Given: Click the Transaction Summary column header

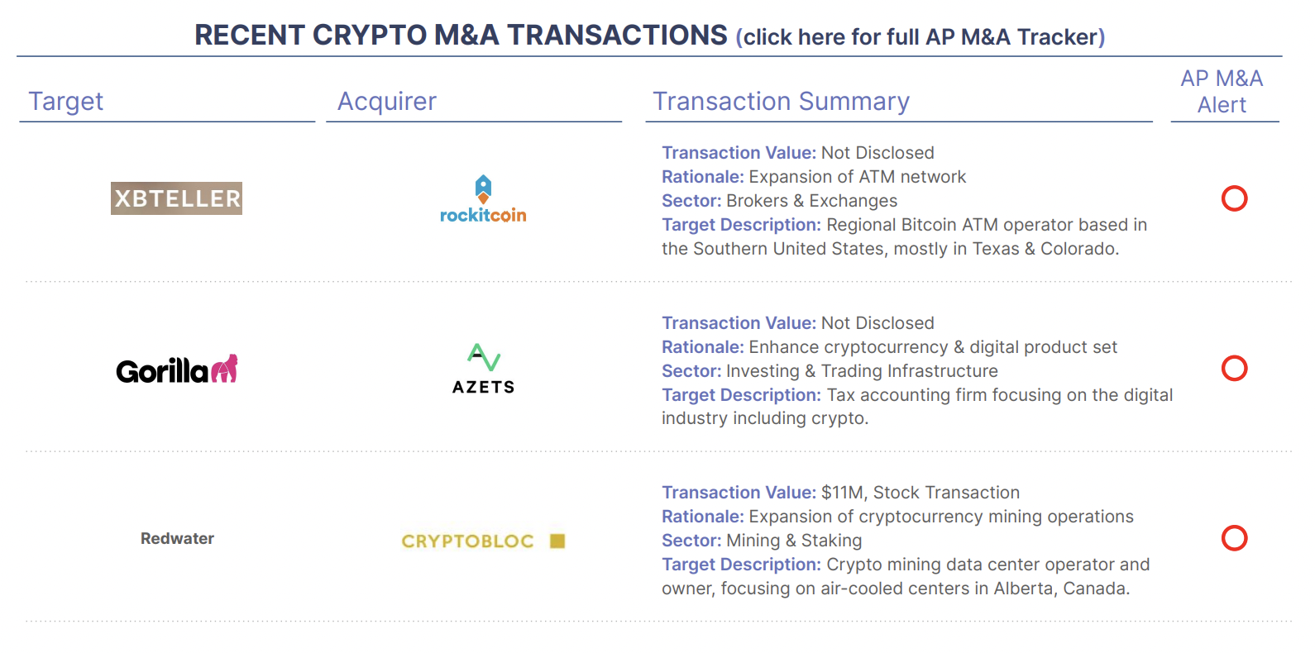Looking at the screenshot, I should (x=781, y=101).
